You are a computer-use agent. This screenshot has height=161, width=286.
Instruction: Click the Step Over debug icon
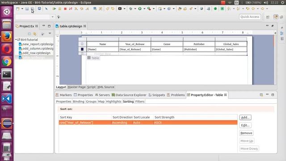[81, 8]
